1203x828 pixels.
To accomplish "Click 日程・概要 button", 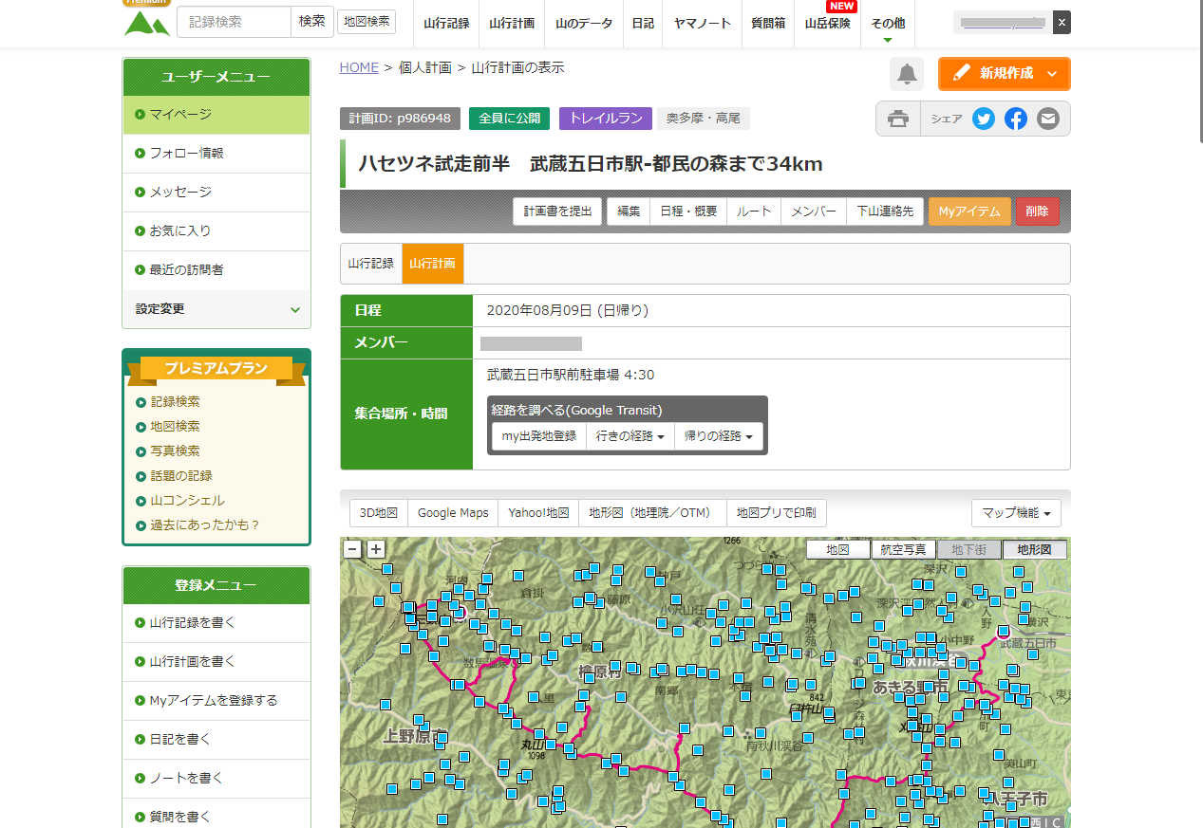I will (x=688, y=212).
